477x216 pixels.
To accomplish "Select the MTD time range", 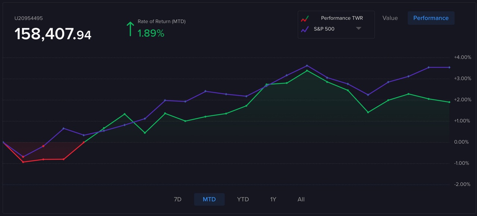I will (x=209, y=199).
